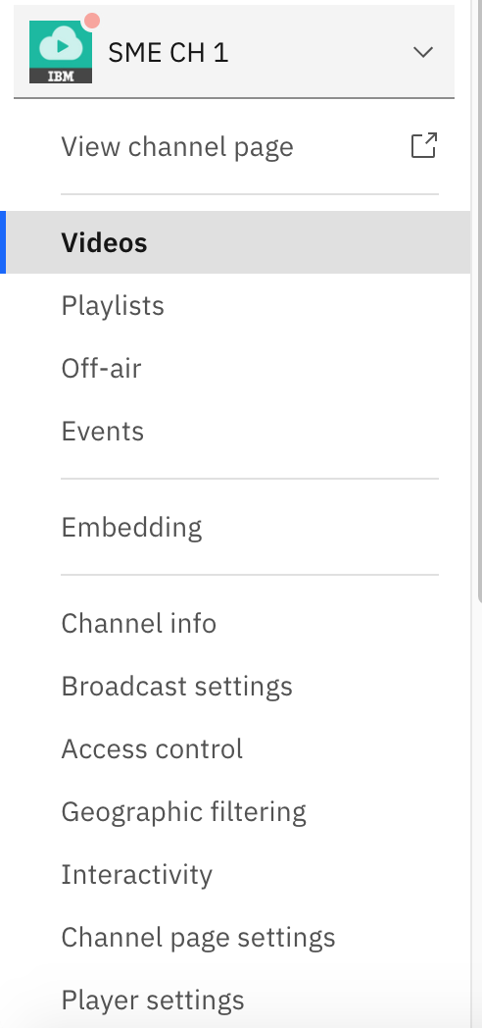
Task: Click the SME CH 1 channel name
Action: point(169,52)
